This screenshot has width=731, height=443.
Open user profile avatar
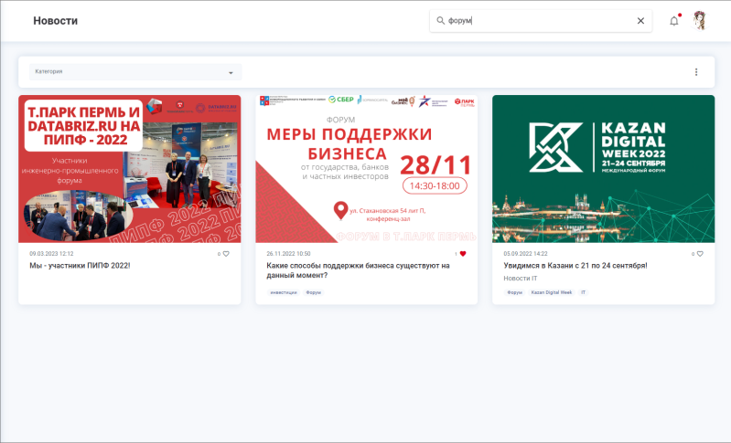point(700,20)
